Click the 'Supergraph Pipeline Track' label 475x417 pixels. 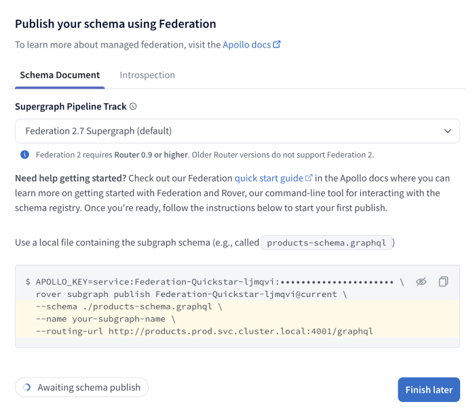(x=71, y=106)
